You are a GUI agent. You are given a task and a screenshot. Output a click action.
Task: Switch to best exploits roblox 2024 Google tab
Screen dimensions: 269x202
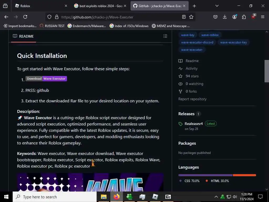[100, 6]
